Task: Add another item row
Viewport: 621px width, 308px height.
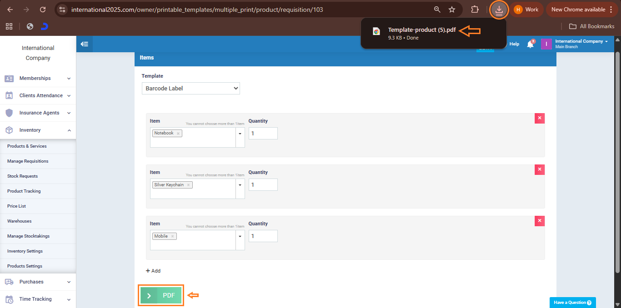Action: (153, 271)
